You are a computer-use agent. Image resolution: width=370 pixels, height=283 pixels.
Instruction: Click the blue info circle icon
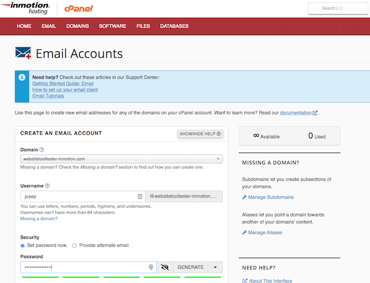22,77
